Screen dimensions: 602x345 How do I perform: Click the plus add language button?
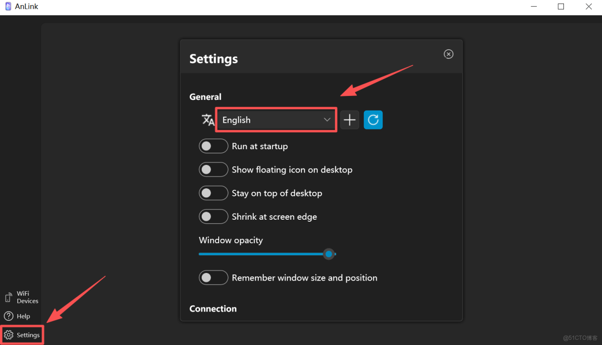350,120
